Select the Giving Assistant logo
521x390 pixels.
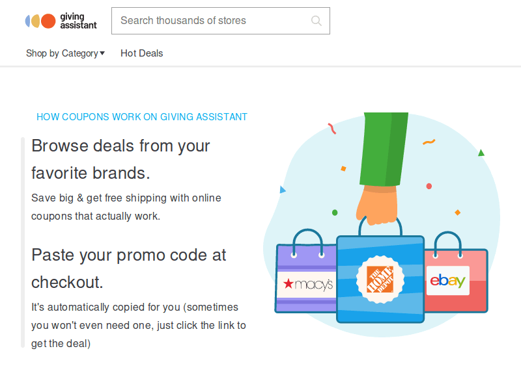coord(61,21)
